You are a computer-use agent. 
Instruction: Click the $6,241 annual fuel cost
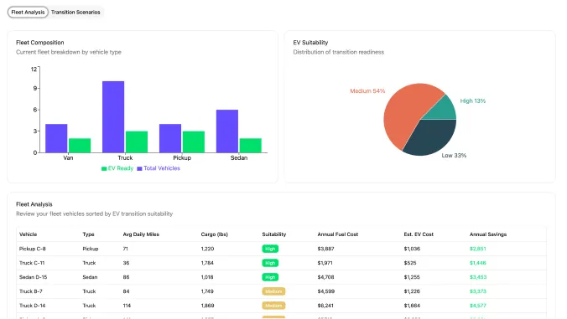tap(325, 306)
